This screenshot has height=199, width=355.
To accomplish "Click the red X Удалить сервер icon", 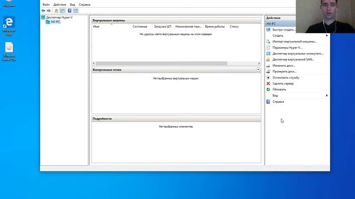I will click(268, 83).
